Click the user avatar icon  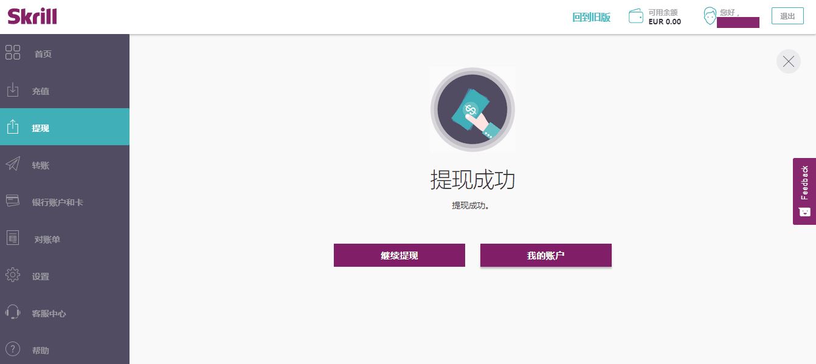pyautogui.click(x=710, y=16)
